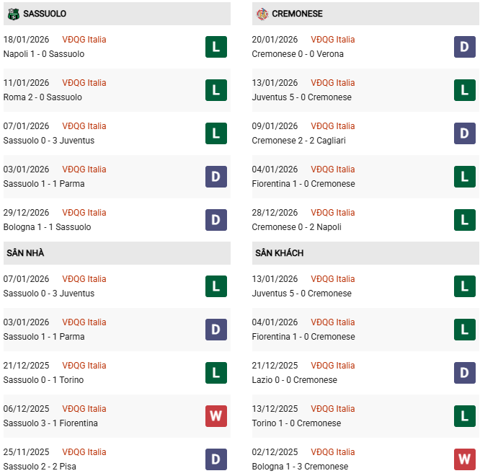
Task: Open VĐQG Italia link dated 20/01/2026
Action: point(332,40)
